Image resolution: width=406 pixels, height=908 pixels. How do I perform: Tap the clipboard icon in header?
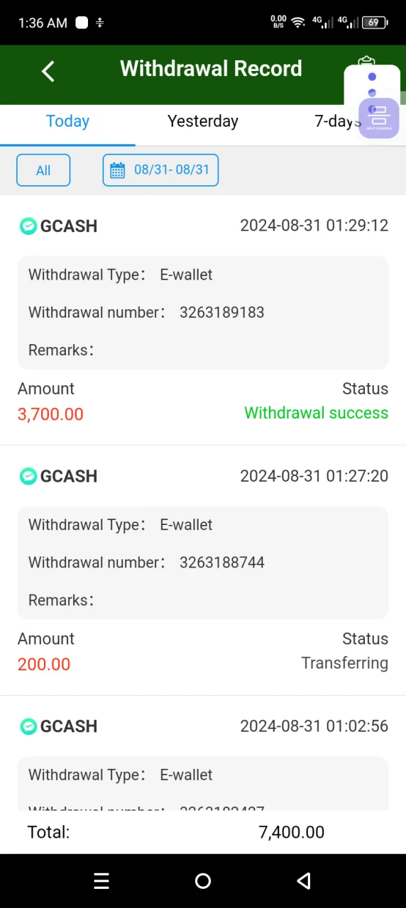366,62
